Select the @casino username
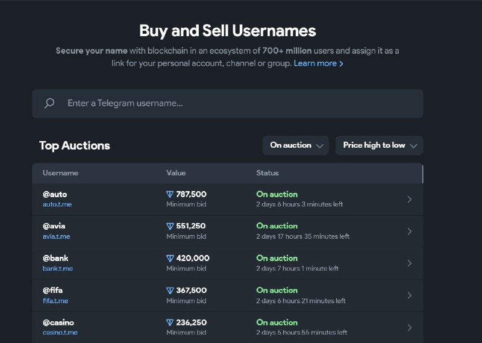 (x=58, y=323)
